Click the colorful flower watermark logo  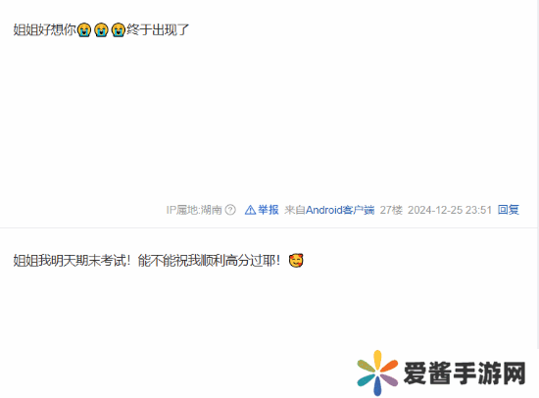pyautogui.click(x=377, y=373)
